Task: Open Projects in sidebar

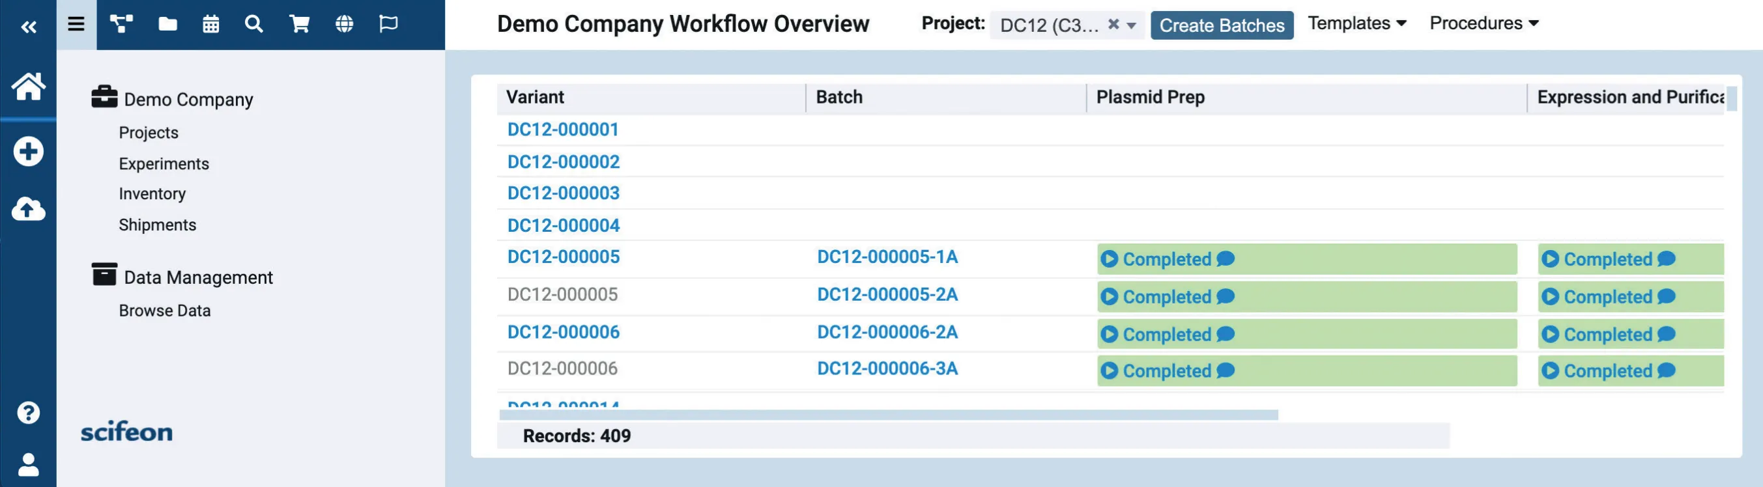Action: [x=149, y=133]
